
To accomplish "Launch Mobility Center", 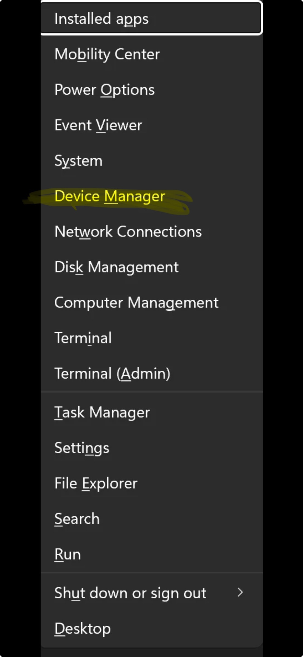I will pos(107,54).
